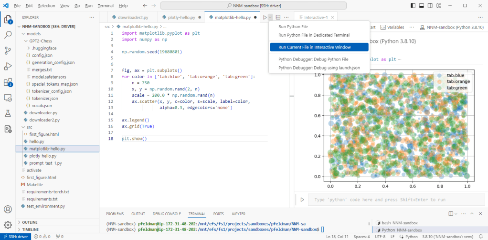Image resolution: width=488 pixels, height=240 pixels.
Task: Switch to the plotly-hello.py editor tab
Action: pos(181,17)
